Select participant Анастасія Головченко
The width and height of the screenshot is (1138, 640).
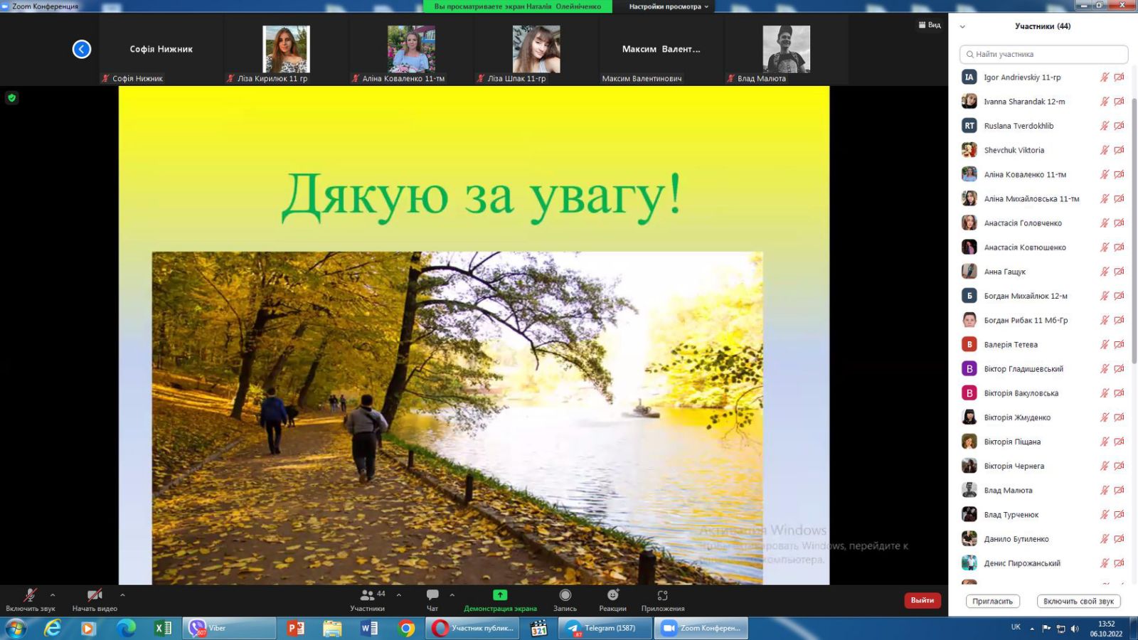pyautogui.click(x=1043, y=223)
